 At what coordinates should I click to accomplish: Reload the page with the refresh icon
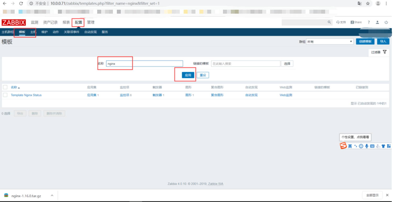[x=21, y=4]
